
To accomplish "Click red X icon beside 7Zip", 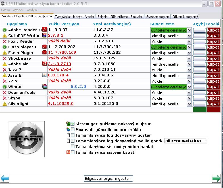I will tap(5, 81).
